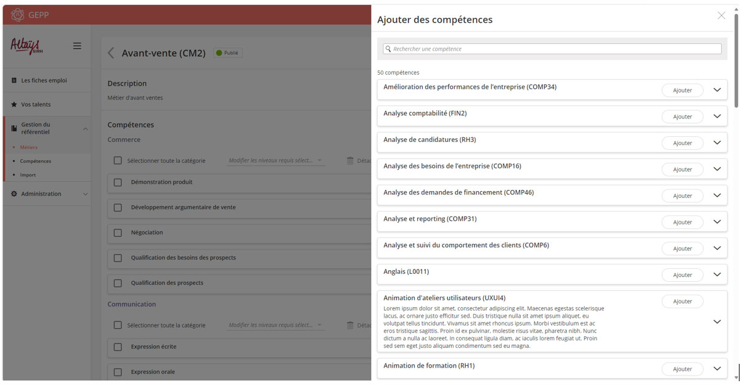Click the GEPP logo in the header
The image size is (742, 391).
tap(18, 15)
